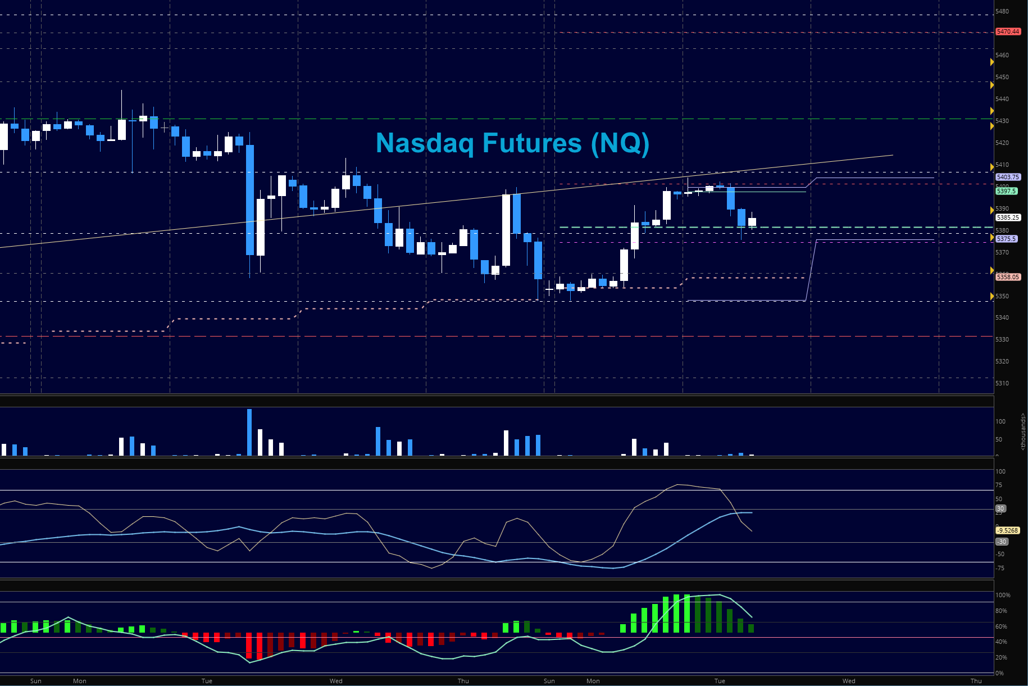Click the 5310 price axis label
1028x686 pixels.
pos(1002,383)
